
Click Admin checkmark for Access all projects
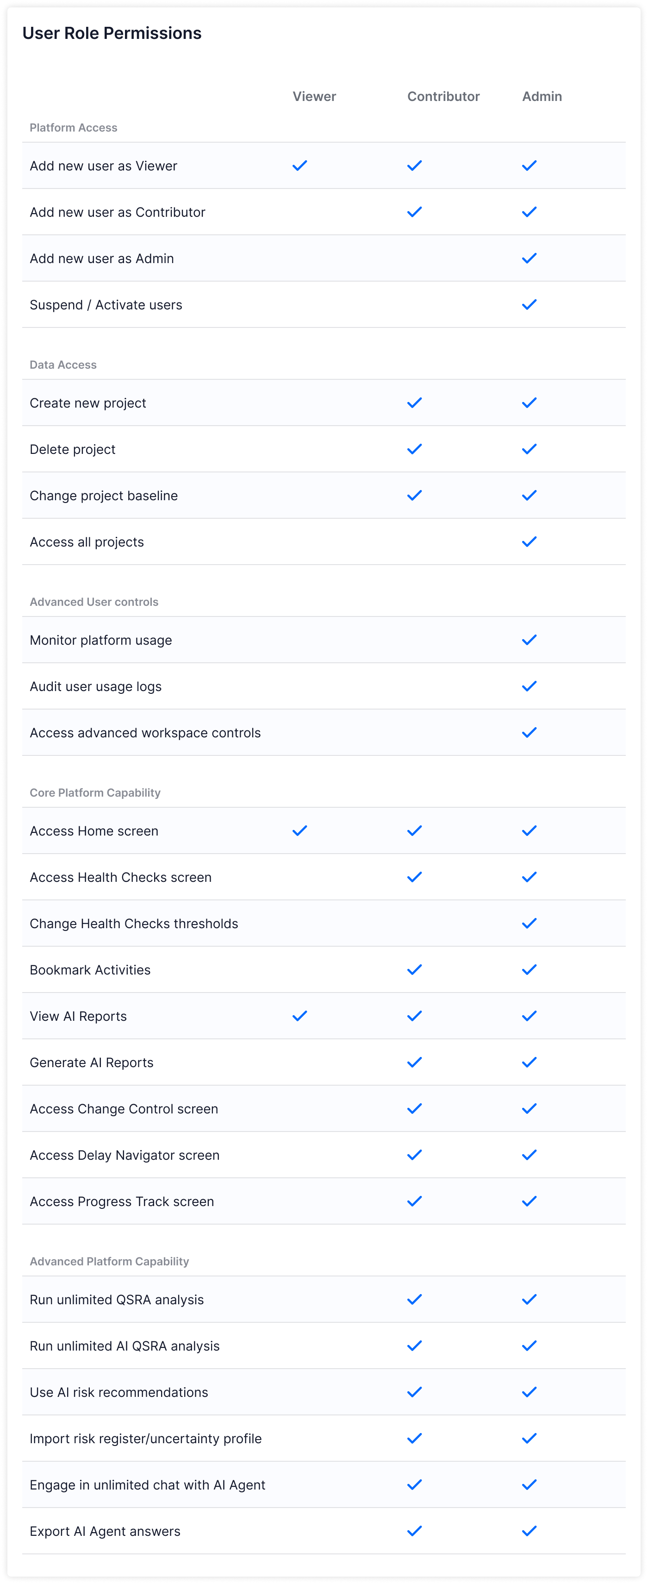pyautogui.click(x=530, y=542)
